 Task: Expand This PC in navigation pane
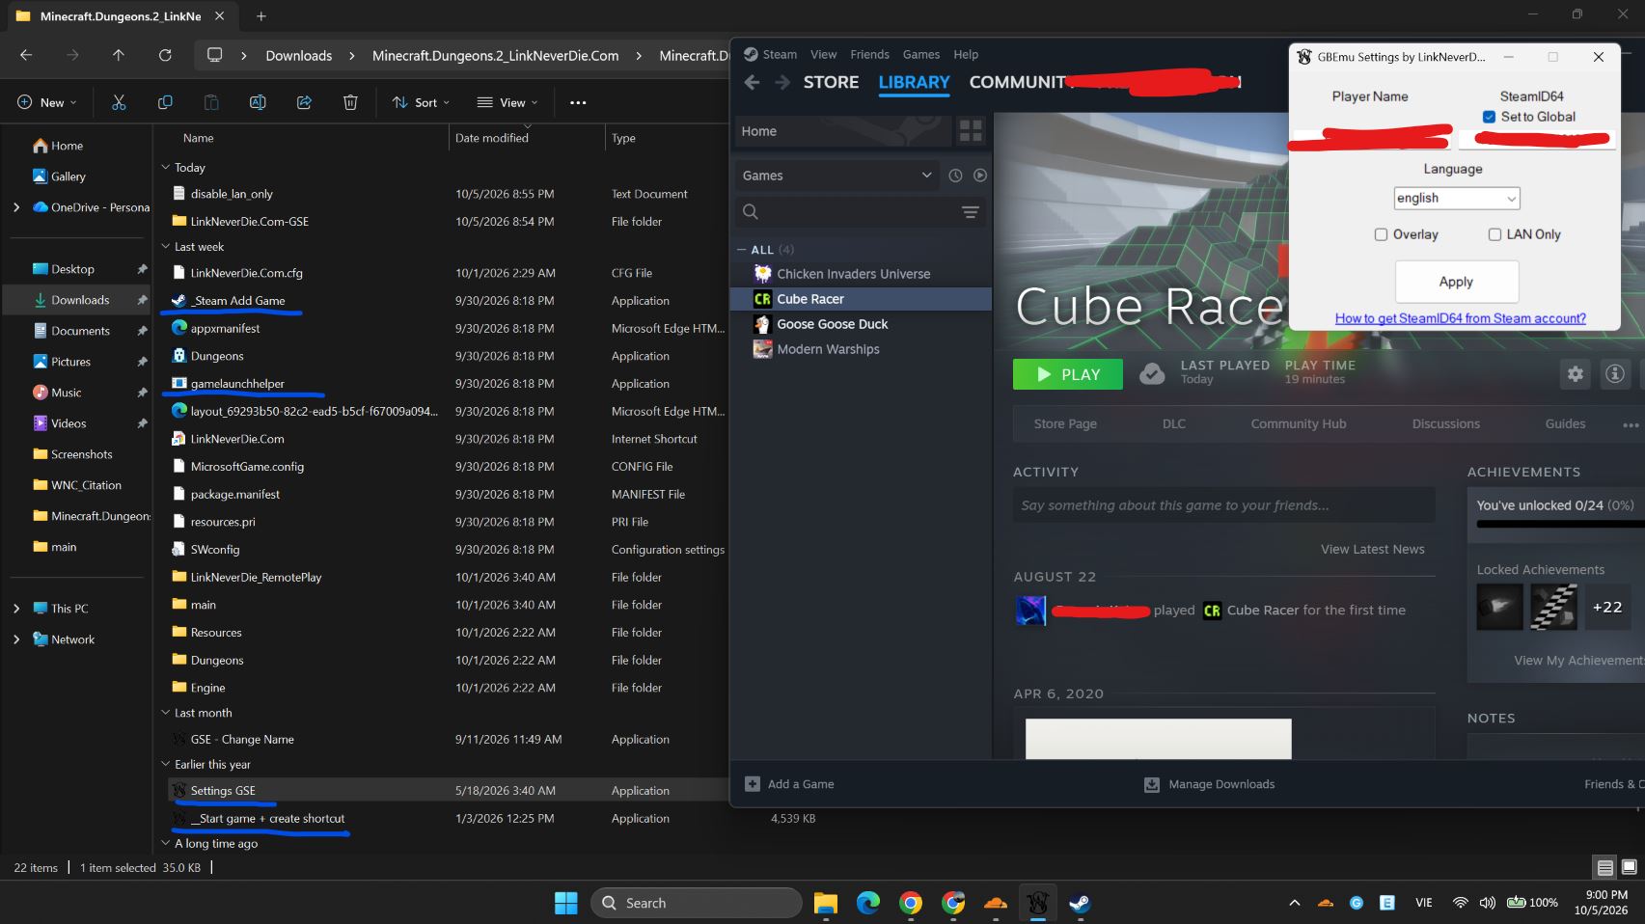[x=16, y=609]
